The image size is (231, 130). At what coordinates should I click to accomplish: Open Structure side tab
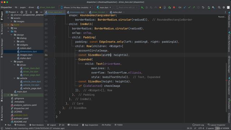[x=2, y=29]
